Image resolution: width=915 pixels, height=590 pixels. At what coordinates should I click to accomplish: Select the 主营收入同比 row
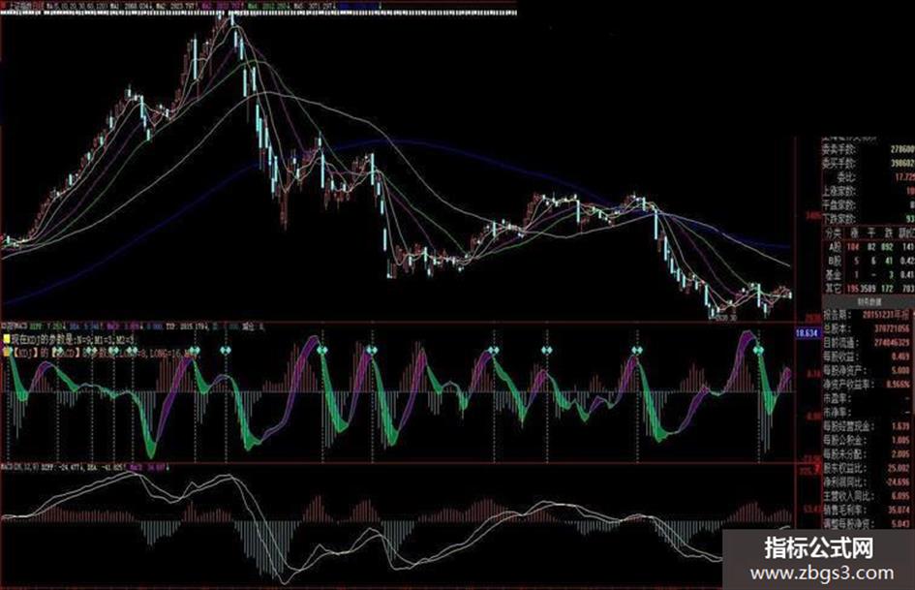(867, 496)
